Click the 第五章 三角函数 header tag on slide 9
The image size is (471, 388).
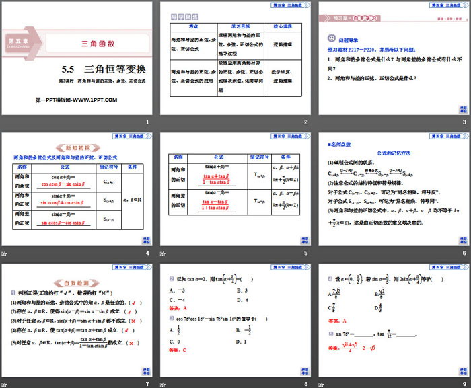[449, 267]
